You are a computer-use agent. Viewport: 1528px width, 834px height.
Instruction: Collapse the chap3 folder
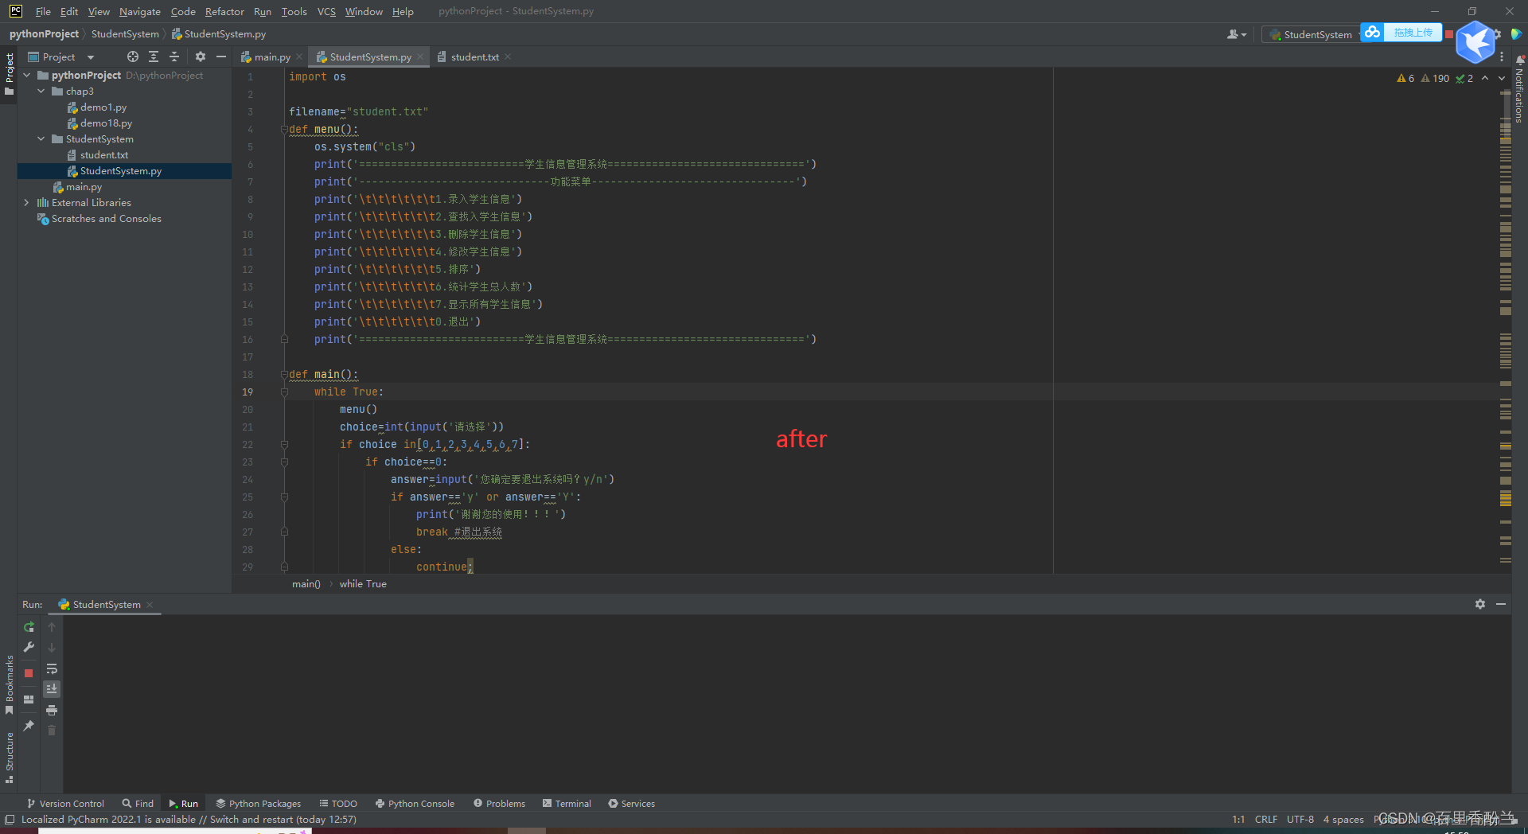[x=41, y=92]
